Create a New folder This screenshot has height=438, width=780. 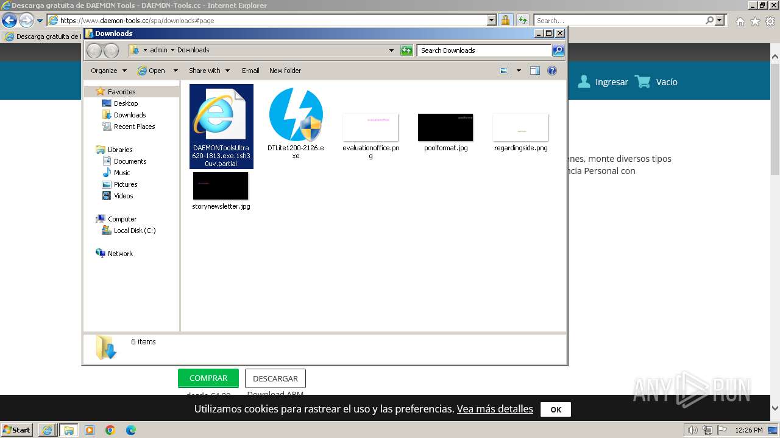pyautogui.click(x=285, y=71)
